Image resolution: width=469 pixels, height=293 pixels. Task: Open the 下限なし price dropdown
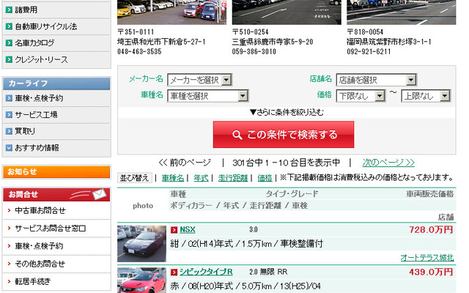[x=361, y=96]
